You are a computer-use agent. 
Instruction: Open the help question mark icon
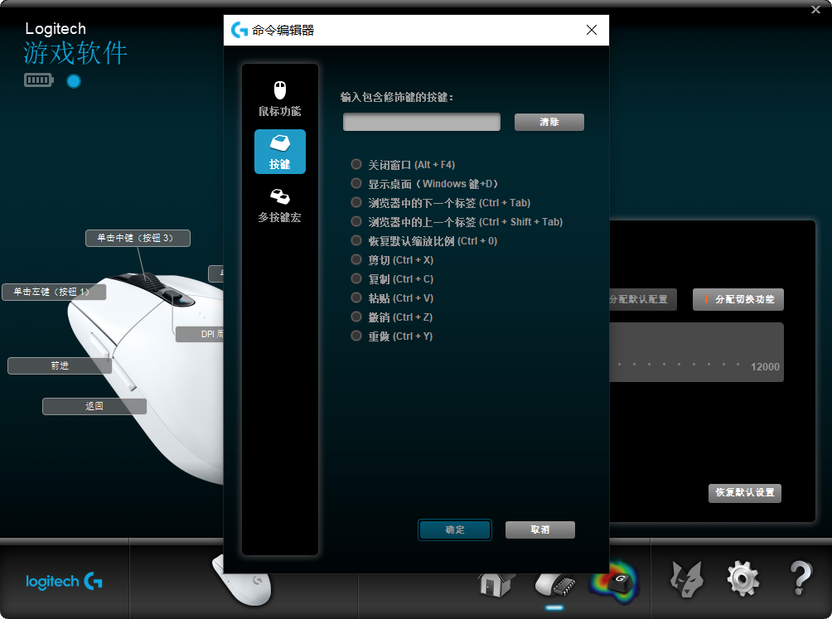coord(801,578)
